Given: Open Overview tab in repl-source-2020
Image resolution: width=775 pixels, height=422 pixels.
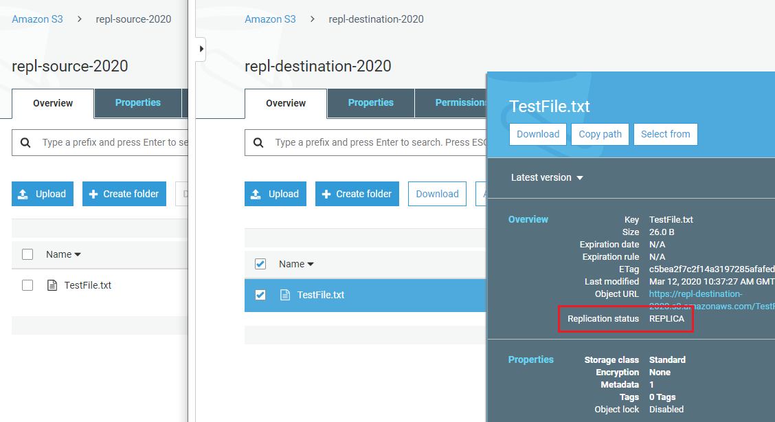Looking at the screenshot, I should [x=53, y=104].
